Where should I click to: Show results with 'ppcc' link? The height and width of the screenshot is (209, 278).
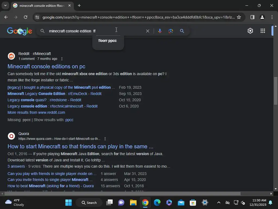pos(69,120)
